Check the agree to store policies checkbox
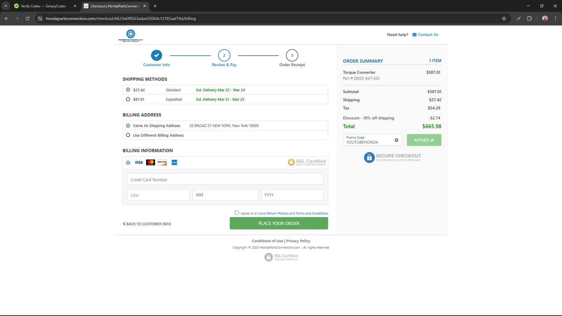 [x=236, y=213]
